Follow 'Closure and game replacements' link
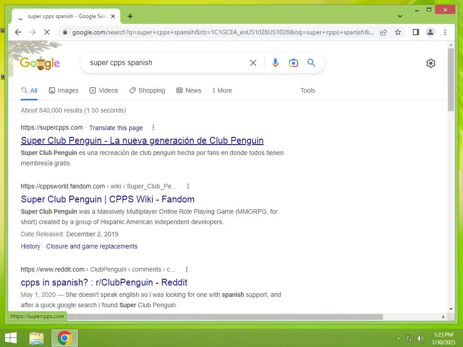463x347 pixels. 92,246
